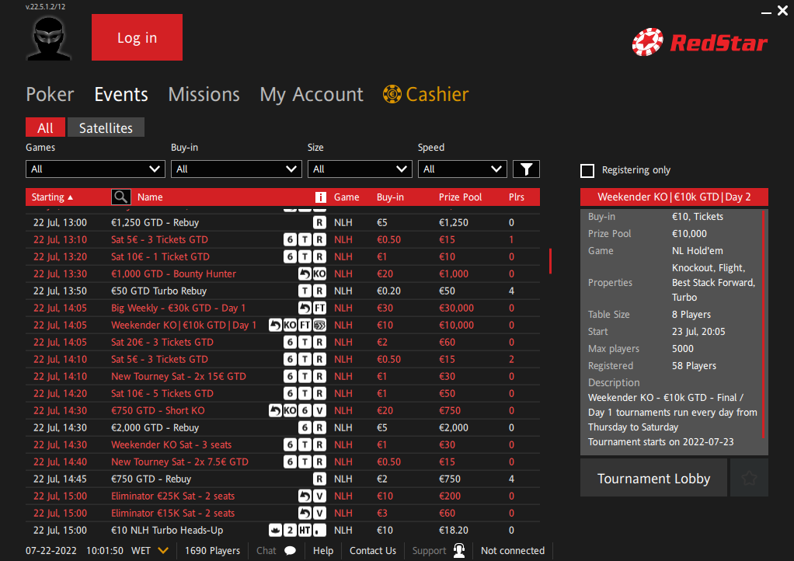Open the Tournament Lobby button
The image size is (794, 561).
653,478
